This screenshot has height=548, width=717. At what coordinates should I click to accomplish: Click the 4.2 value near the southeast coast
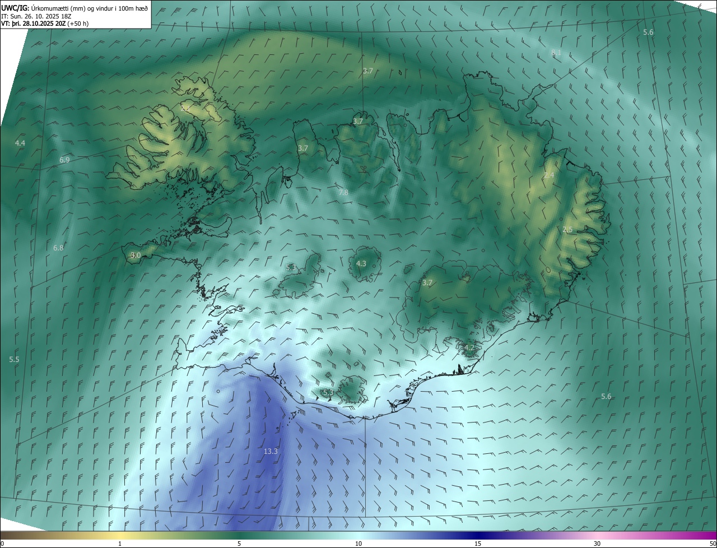pos(469,347)
